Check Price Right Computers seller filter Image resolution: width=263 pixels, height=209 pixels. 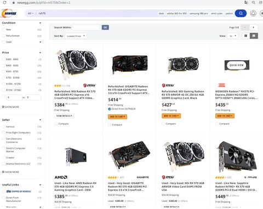tap(3, 132)
